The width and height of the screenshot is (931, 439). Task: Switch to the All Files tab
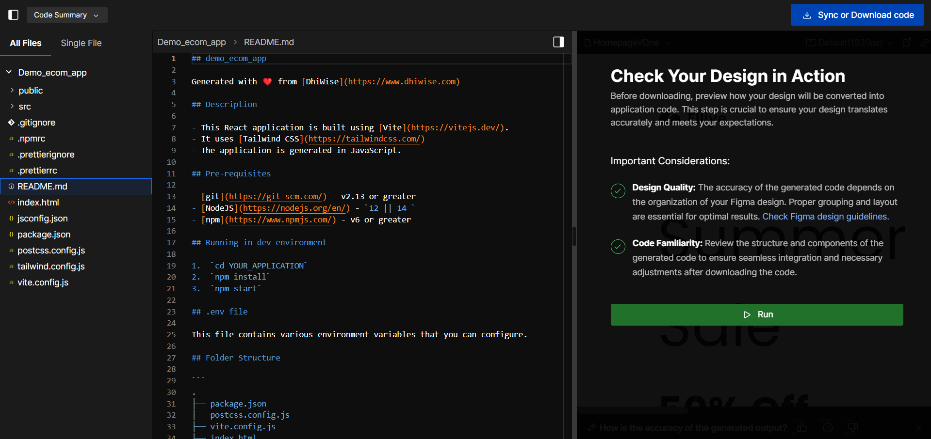[26, 43]
